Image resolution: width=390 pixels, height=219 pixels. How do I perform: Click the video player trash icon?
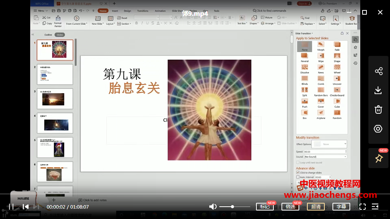pyautogui.click(x=378, y=109)
